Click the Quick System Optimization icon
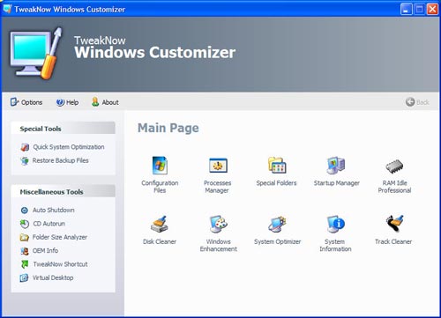Viewport: 441px width, 318px height. [x=25, y=147]
